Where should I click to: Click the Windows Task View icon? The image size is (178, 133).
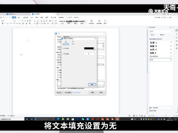point(32,119)
